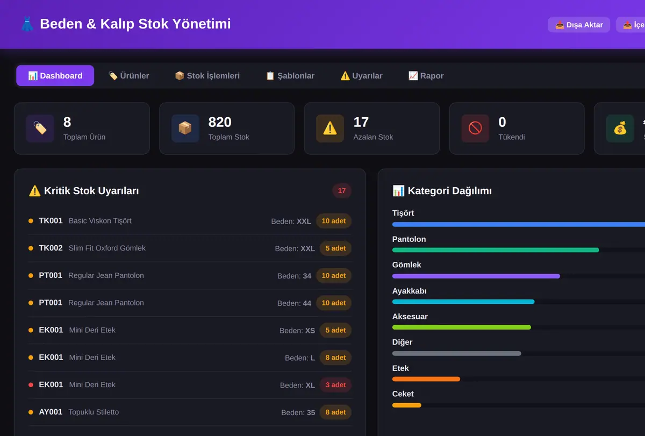645x436 pixels.
Task: Click the money bag icon card
Action: (x=620, y=128)
